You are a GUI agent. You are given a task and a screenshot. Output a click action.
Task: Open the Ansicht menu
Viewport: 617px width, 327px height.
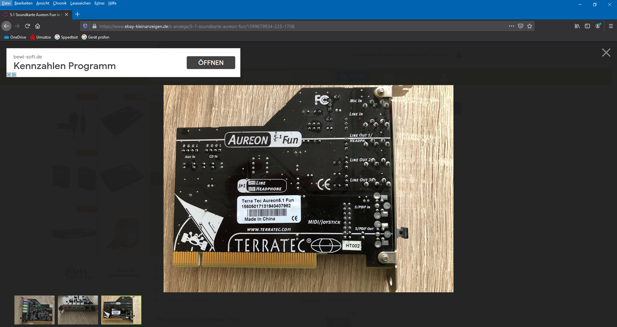(x=43, y=3)
